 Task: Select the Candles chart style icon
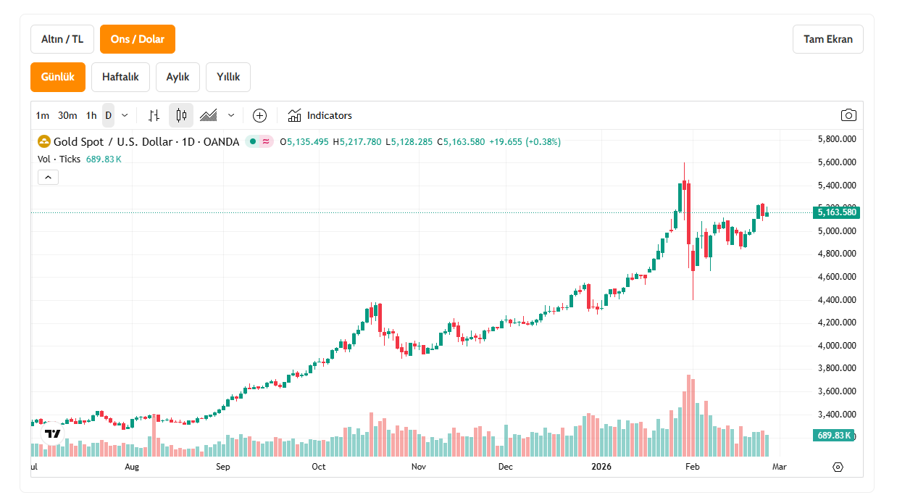tap(181, 115)
